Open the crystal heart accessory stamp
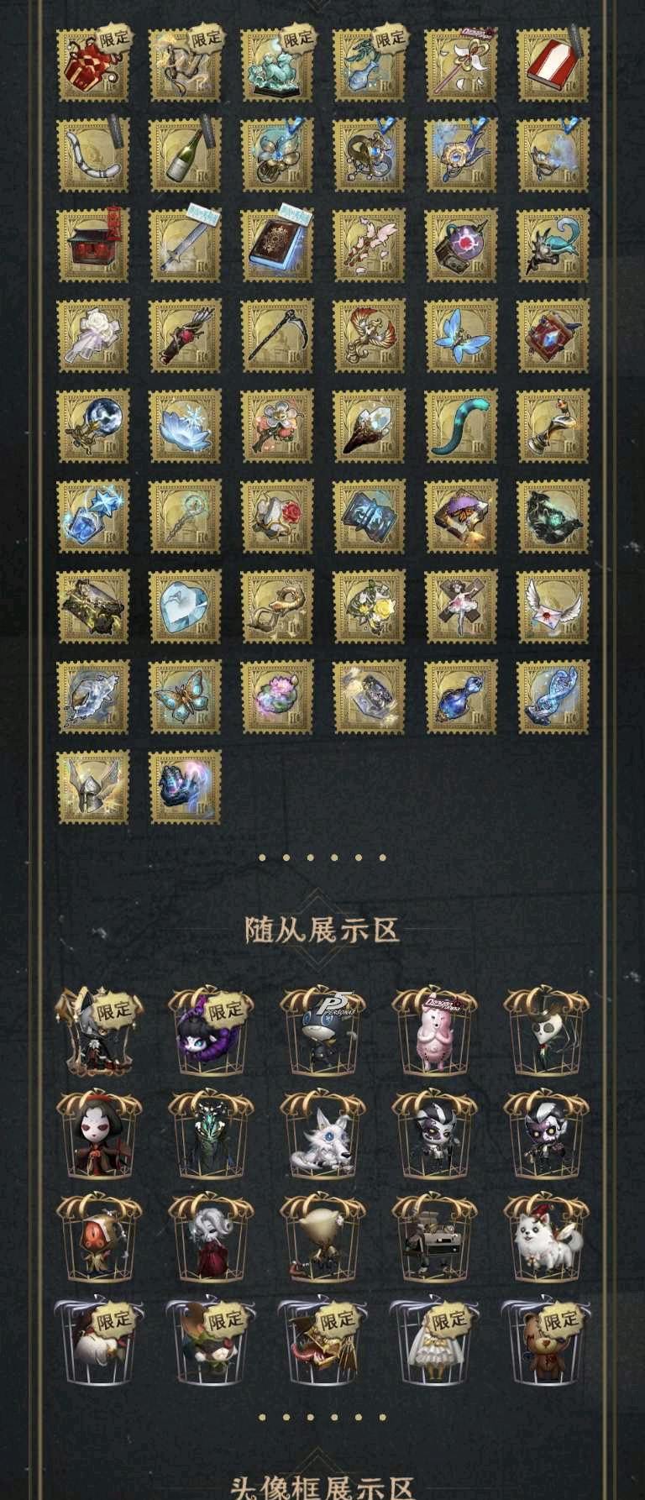The width and height of the screenshot is (645, 1500). (186, 607)
